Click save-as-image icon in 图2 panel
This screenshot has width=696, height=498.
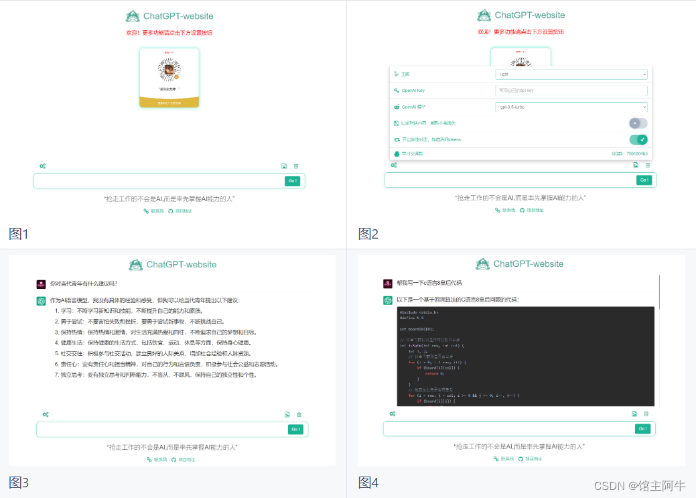pos(636,166)
